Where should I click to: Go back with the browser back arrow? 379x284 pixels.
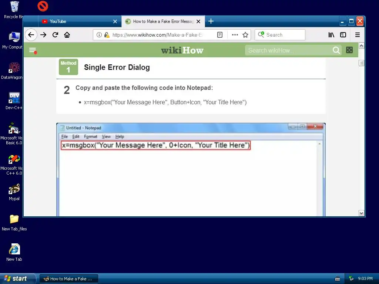coord(31,35)
